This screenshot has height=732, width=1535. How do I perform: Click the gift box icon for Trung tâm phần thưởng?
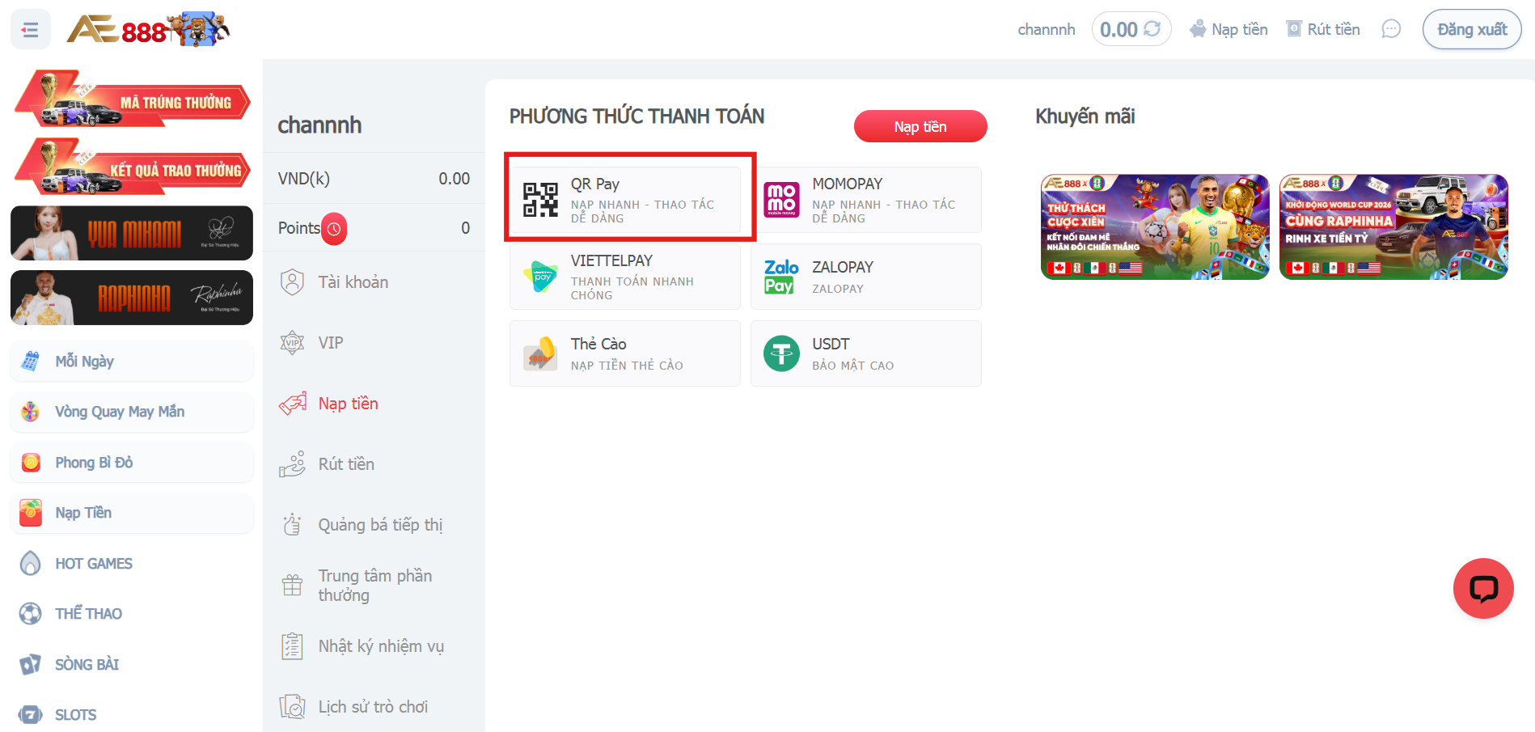coord(292,585)
